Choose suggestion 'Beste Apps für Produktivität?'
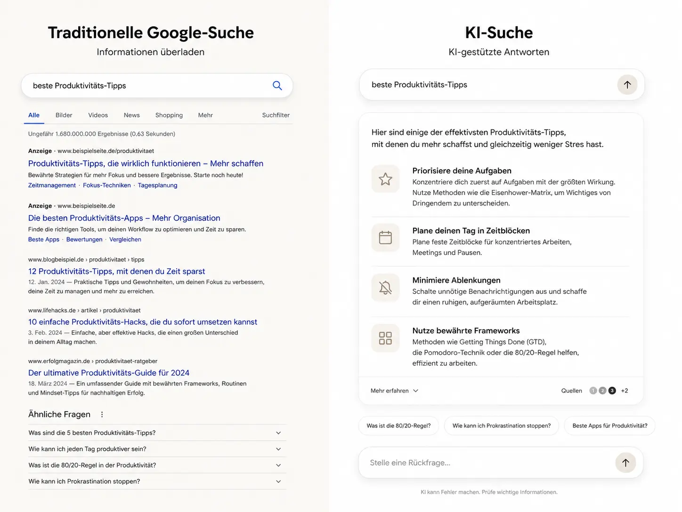The height and width of the screenshot is (512, 682). (x=610, y=426)
